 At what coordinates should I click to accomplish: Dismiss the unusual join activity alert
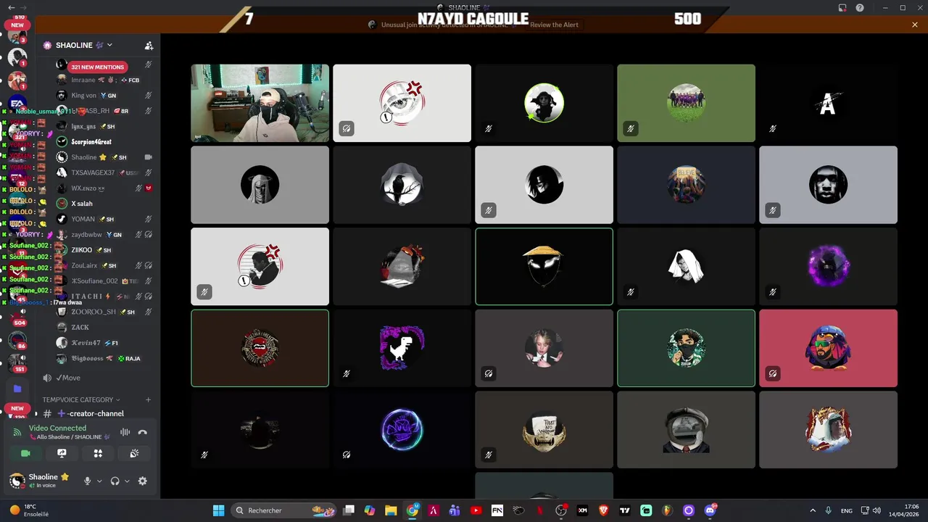[x=915, y=25]
